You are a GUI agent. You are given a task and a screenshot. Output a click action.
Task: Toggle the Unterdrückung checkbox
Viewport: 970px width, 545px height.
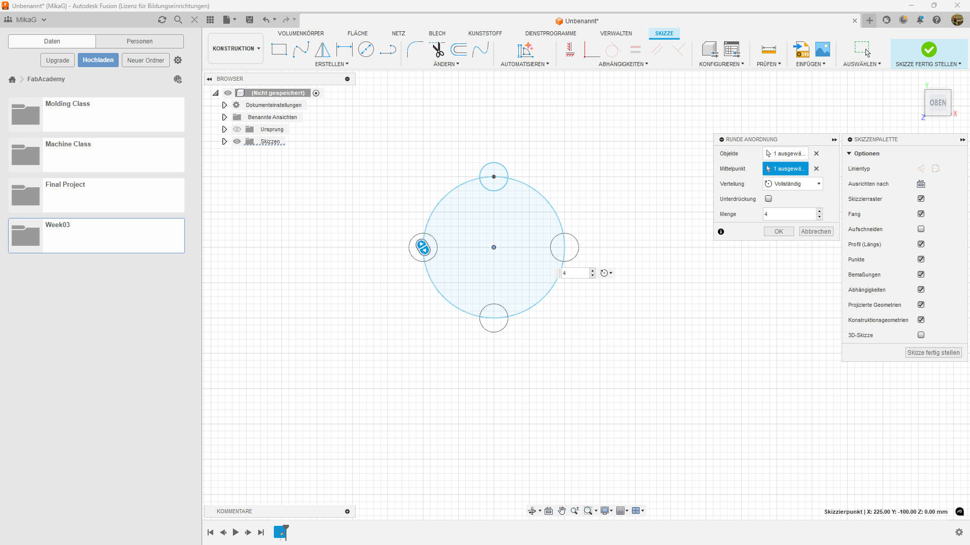[x=768, y=199]
